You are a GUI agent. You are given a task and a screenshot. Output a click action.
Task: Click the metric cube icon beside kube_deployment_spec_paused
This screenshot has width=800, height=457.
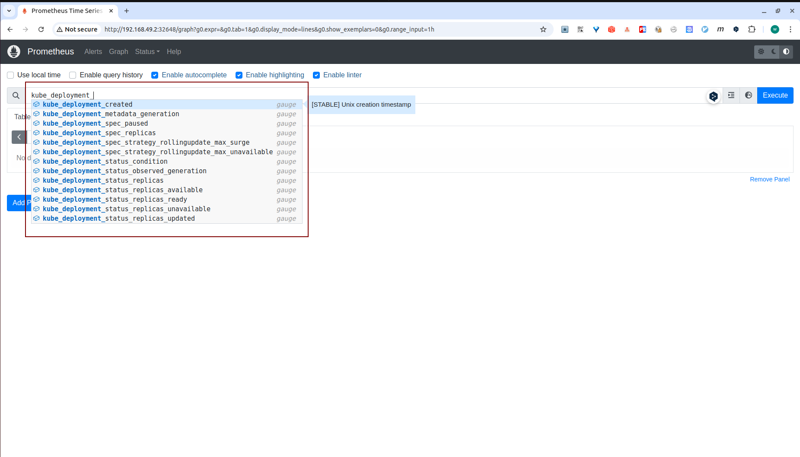tap(37, 123)
